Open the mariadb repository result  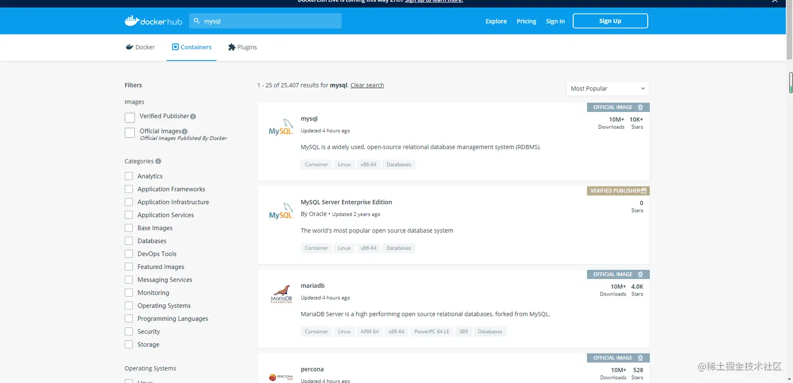pyautogui.click(x=313, y=286)
